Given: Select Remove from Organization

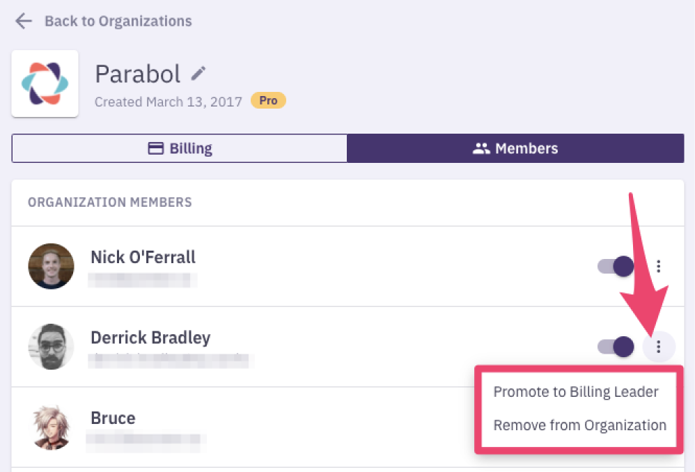Looking at the screenshot, I should click(580, 425).
